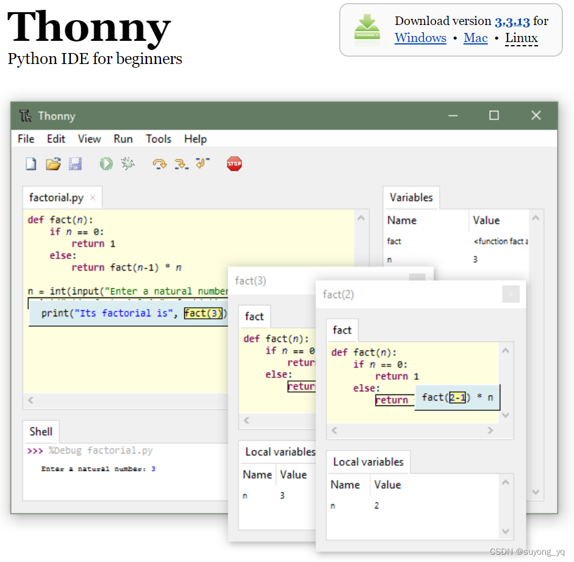Click the Linux download link

[x=522, y=38]
